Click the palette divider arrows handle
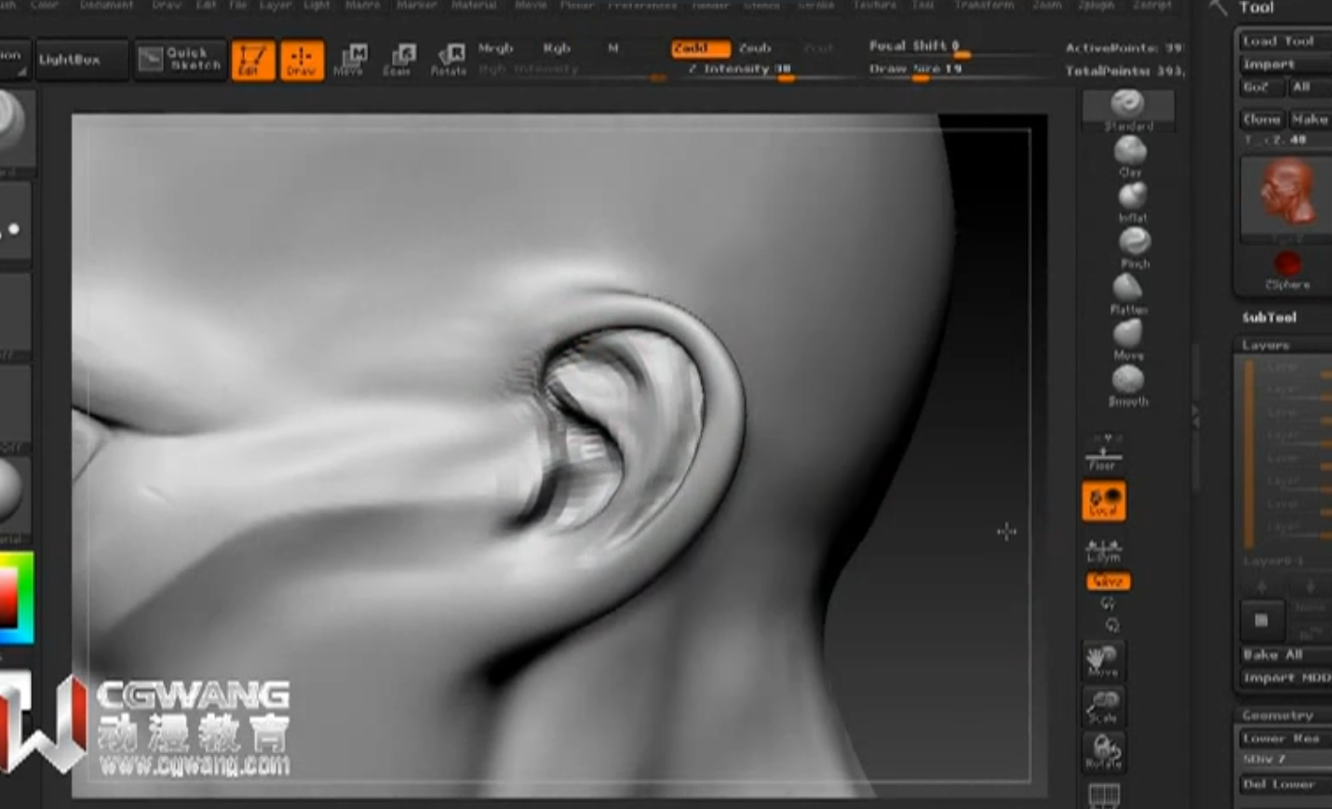 1195,416
